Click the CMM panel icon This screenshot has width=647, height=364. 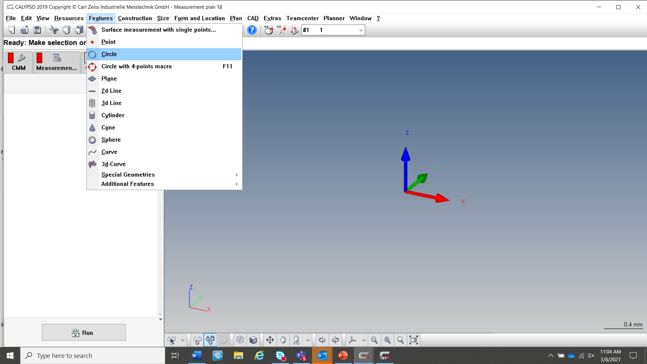tap(18, 62)
